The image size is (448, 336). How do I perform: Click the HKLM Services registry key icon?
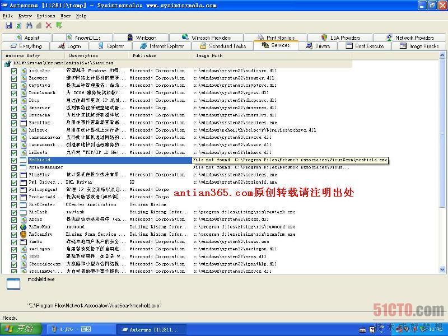8,63
